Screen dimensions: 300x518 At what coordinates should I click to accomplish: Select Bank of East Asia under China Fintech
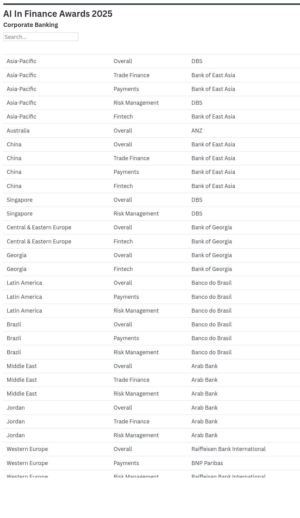pos(213,186)
